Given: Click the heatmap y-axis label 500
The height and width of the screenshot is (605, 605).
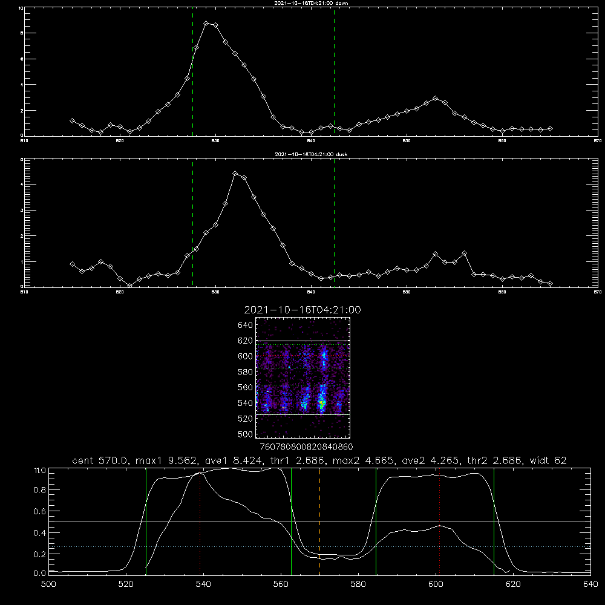Looking at the screenshot, I should [245, 434].
